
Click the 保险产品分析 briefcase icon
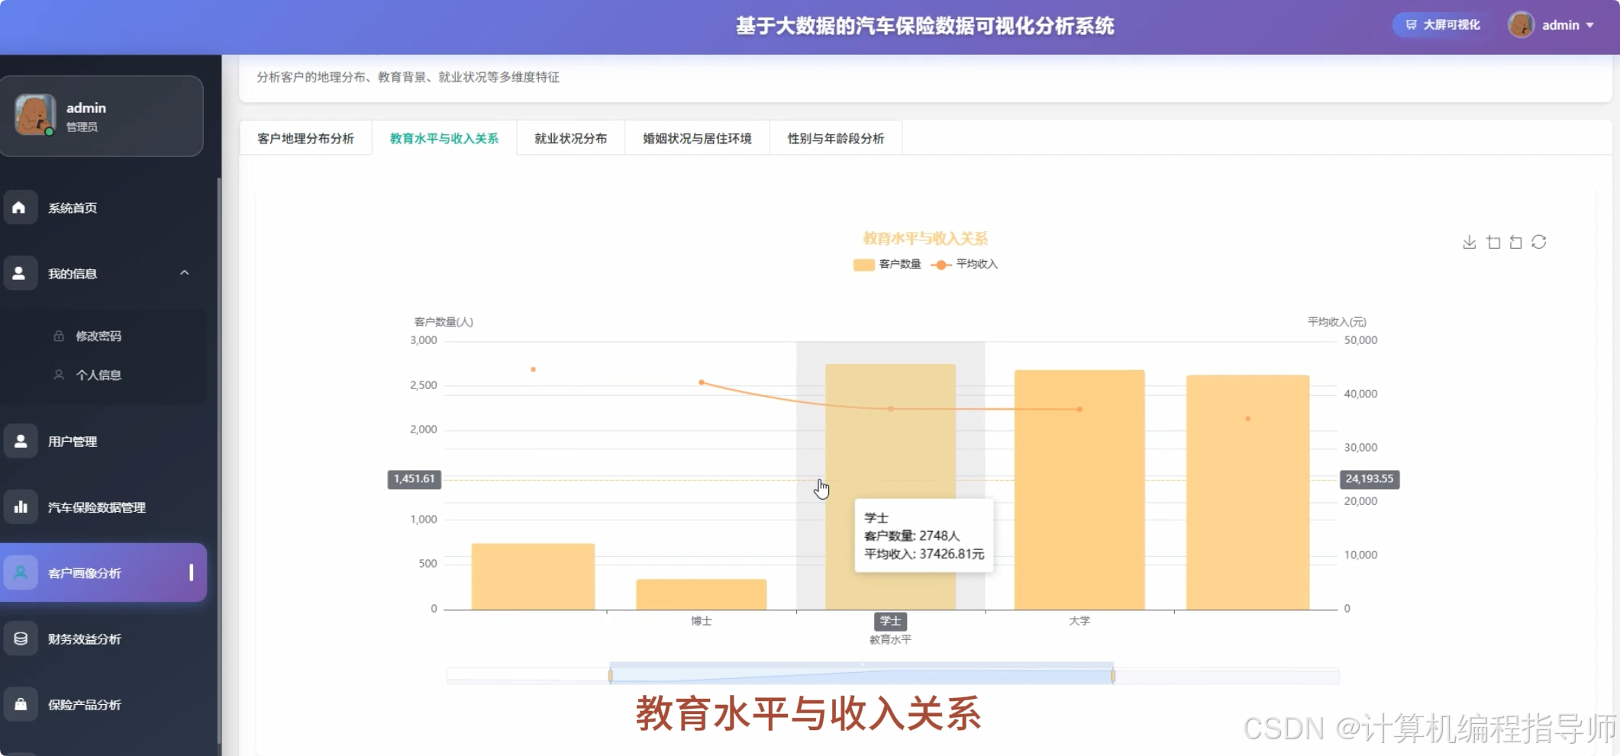[x=21, y=704]
